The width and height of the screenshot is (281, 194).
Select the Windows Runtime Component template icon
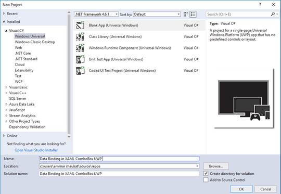coord(80,48)
